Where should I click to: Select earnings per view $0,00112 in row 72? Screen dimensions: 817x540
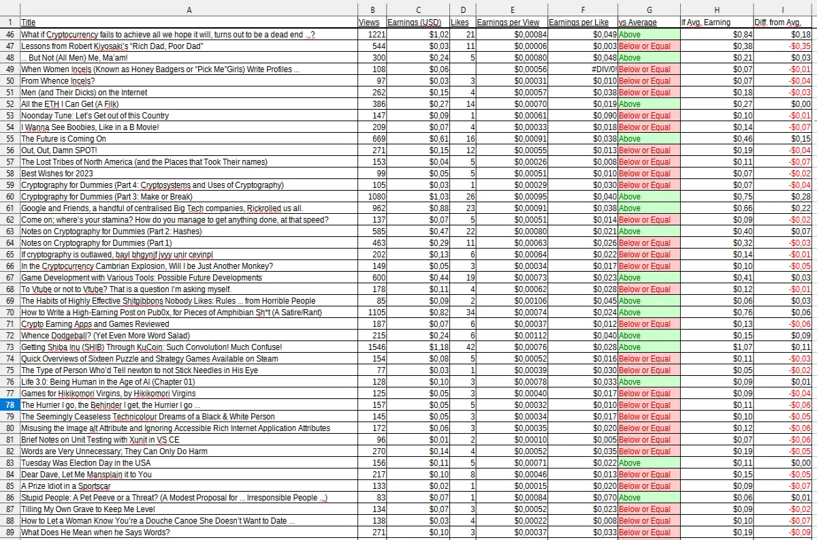coord(511,335)
